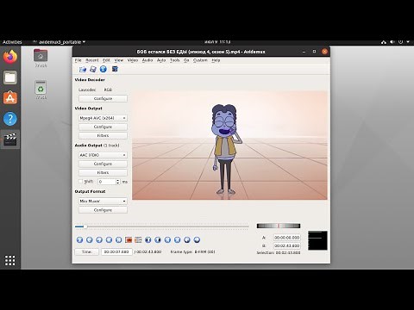
Task: Open the Audio menu
Action: click(x=147, y=60)
